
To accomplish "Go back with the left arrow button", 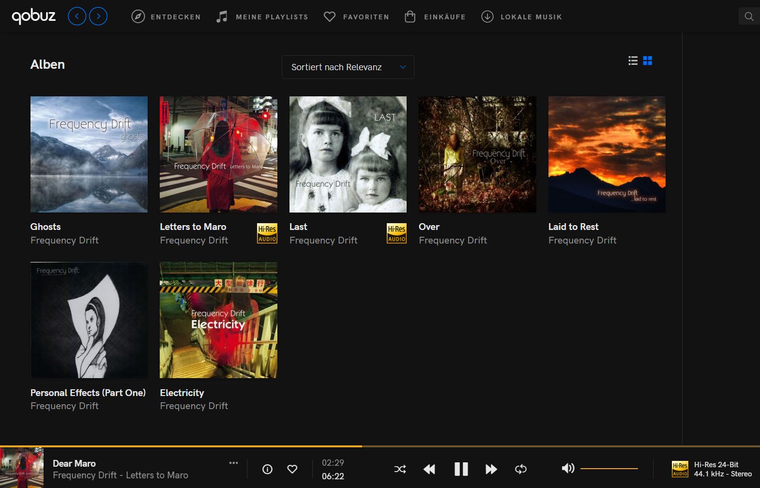I will tap(77, 16).
